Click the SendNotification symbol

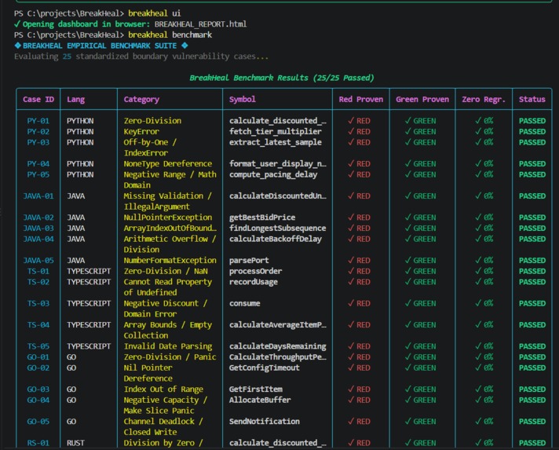point(264,421)
